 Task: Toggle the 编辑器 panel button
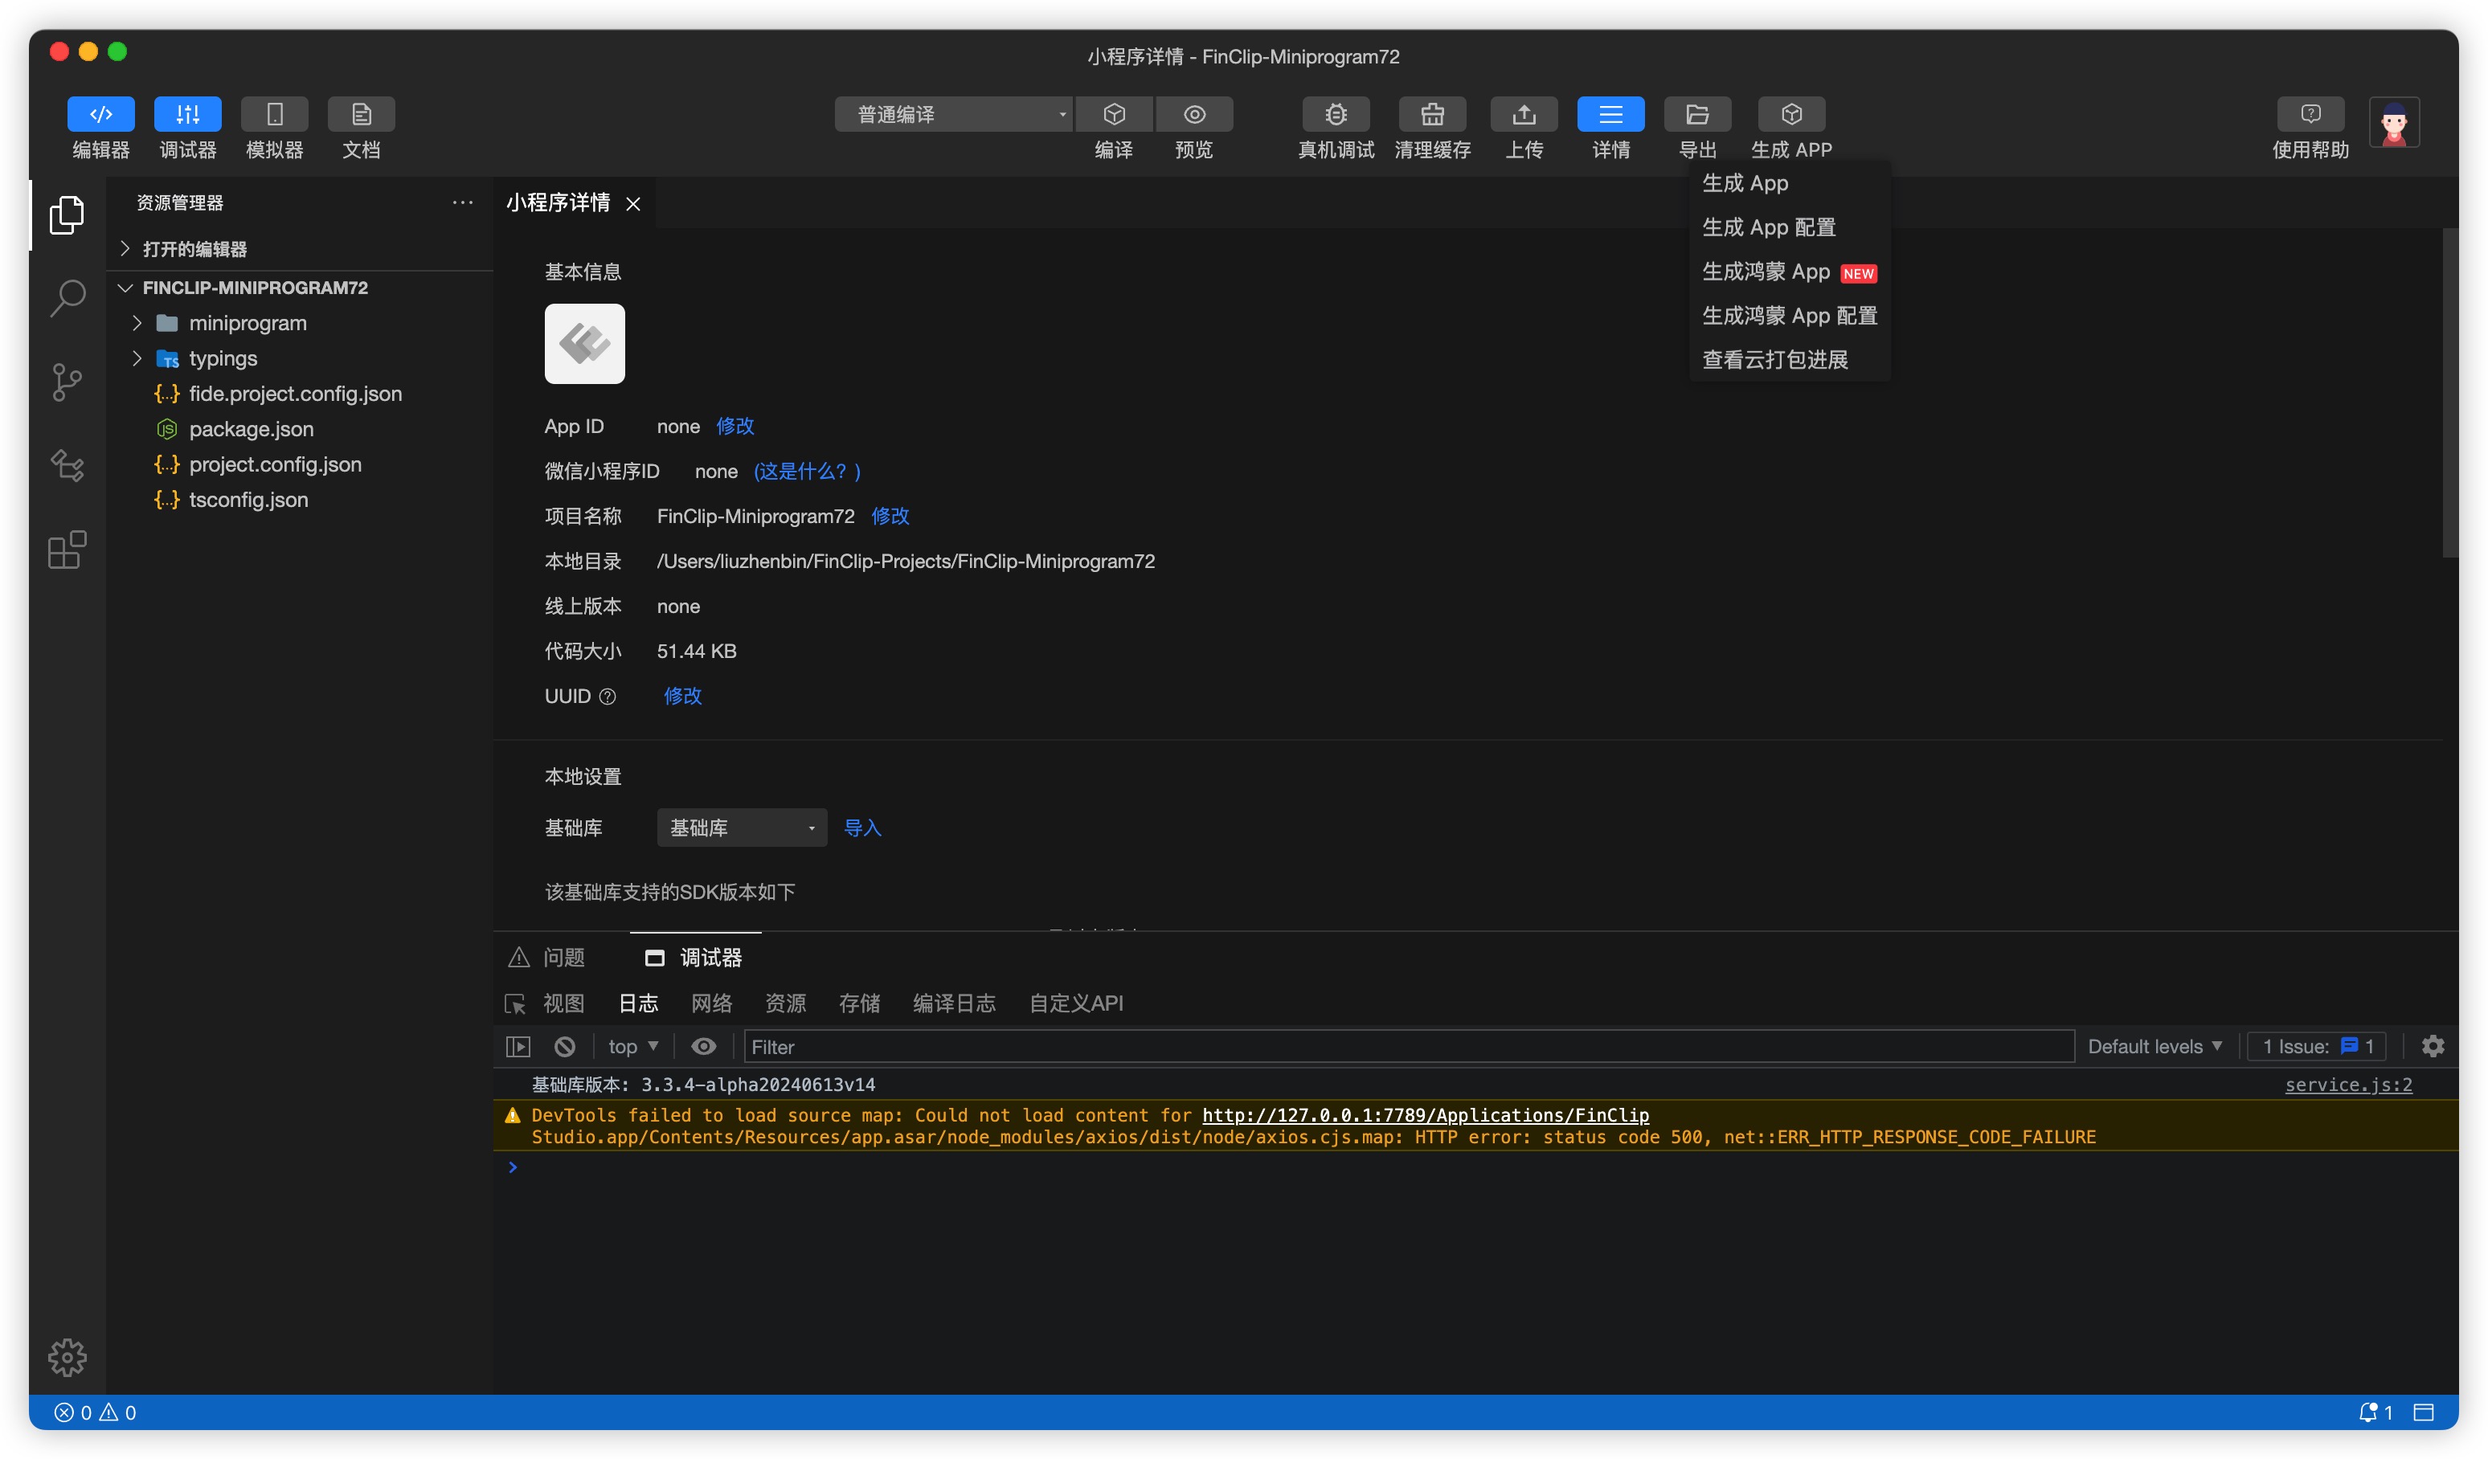(100, 115)
